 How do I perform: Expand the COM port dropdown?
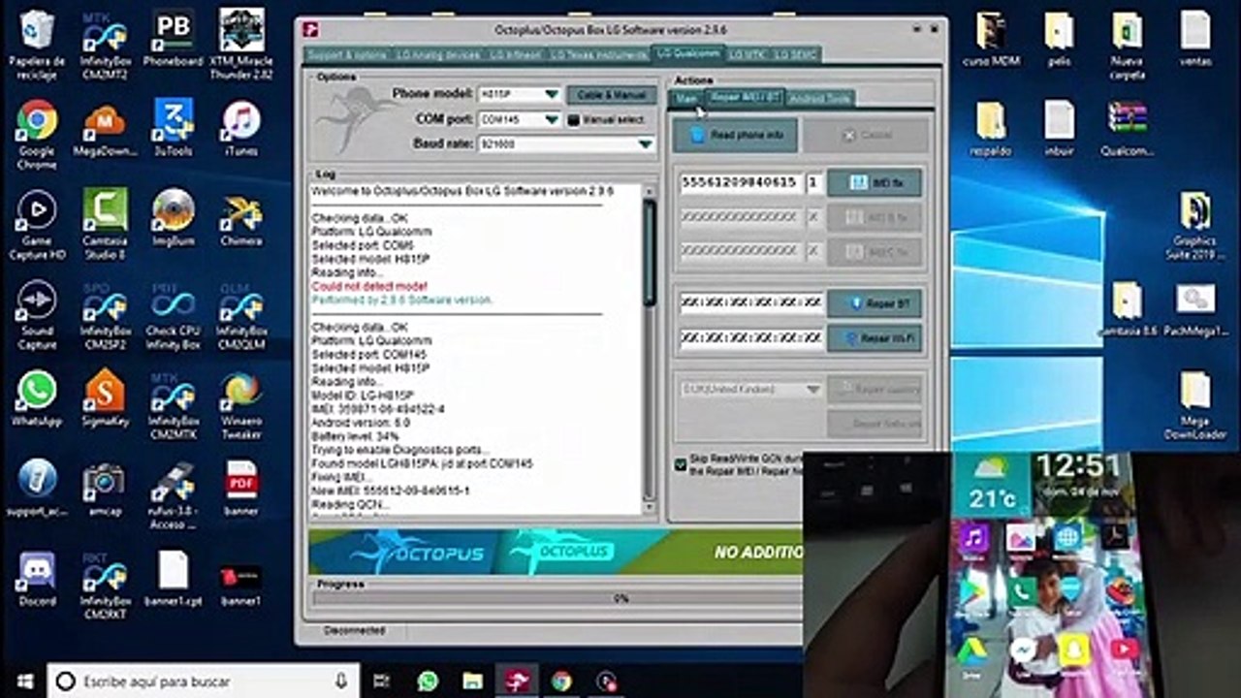click(552, 120)
